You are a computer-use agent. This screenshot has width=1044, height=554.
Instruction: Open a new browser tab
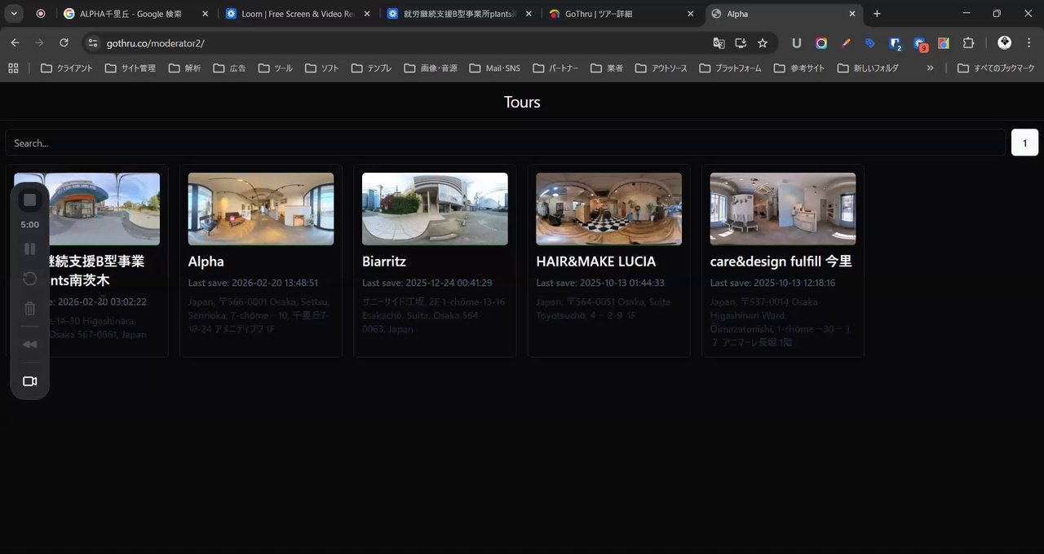pos(877,14)
